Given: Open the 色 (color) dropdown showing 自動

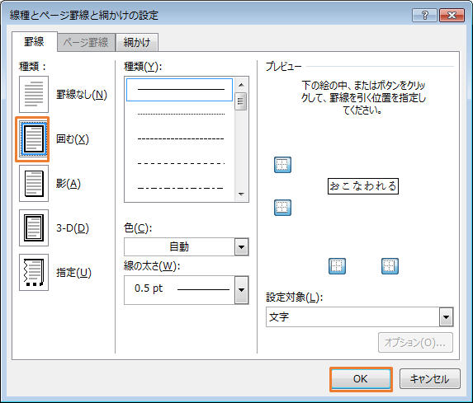Looking at the screenshot, I should tap(187, 247).
